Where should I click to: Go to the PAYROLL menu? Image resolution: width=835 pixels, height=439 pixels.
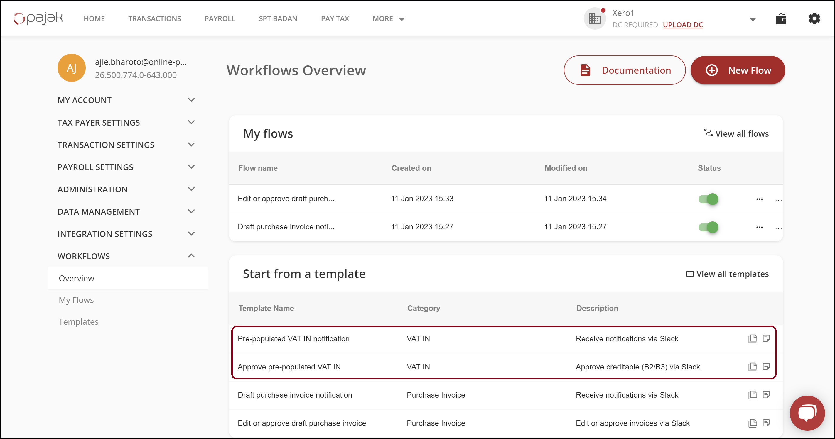click(x=220, y=19)
